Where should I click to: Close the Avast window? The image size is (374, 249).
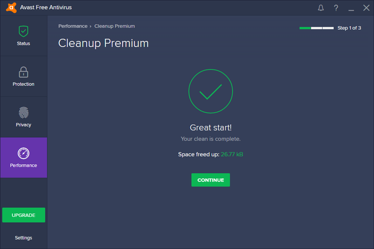coord(366,8)
